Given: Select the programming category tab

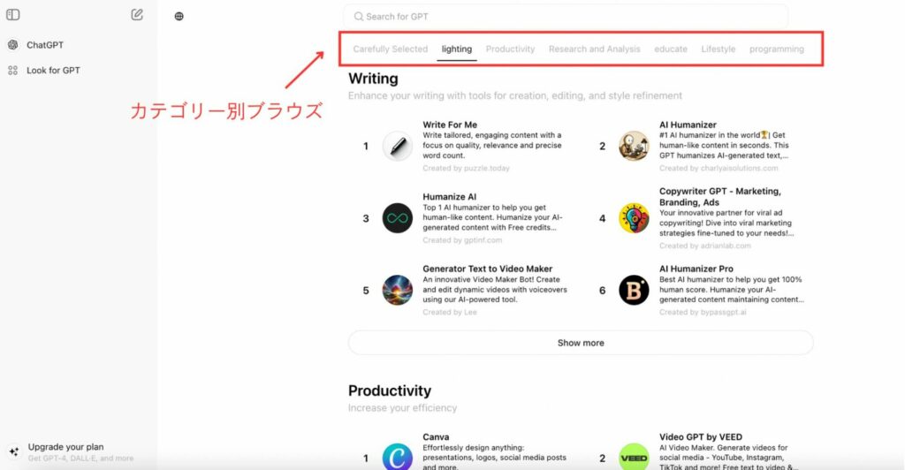Looking at the screenshot, I should pos(776,49).
